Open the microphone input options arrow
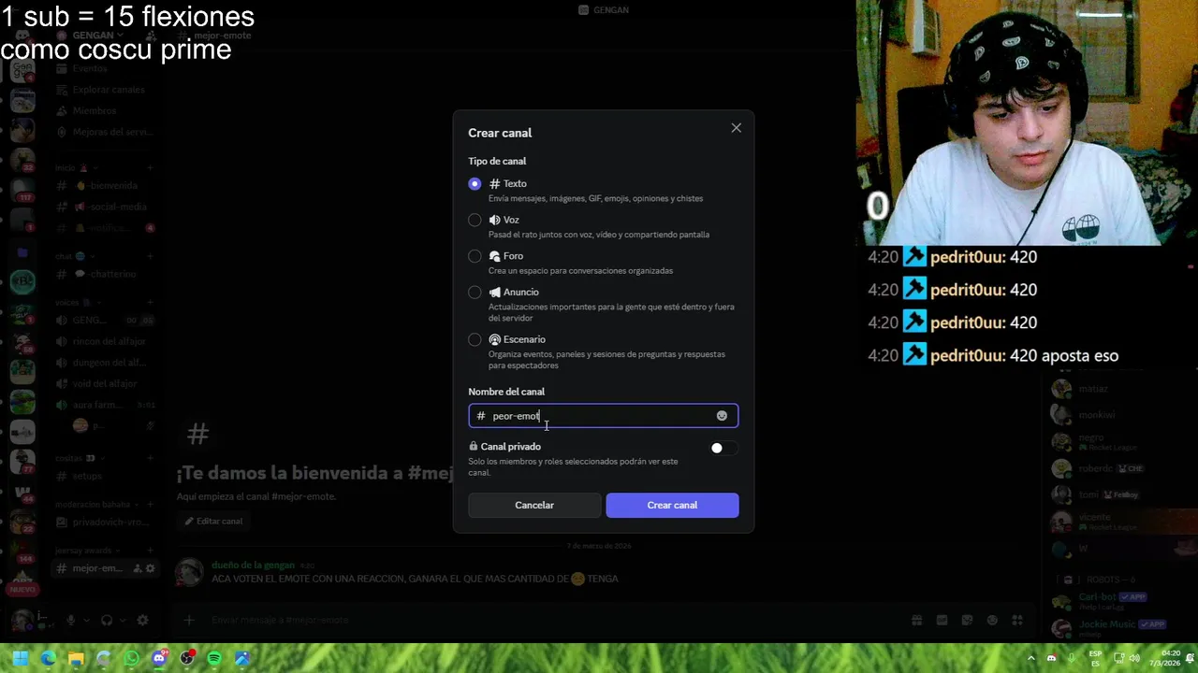The width and height of the screenshot is (1198, 673). (x=87, y=621)
